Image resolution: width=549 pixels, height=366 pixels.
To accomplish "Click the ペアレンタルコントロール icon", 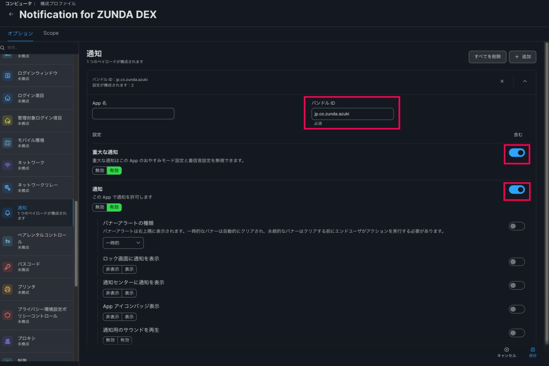I will point(7,241).
